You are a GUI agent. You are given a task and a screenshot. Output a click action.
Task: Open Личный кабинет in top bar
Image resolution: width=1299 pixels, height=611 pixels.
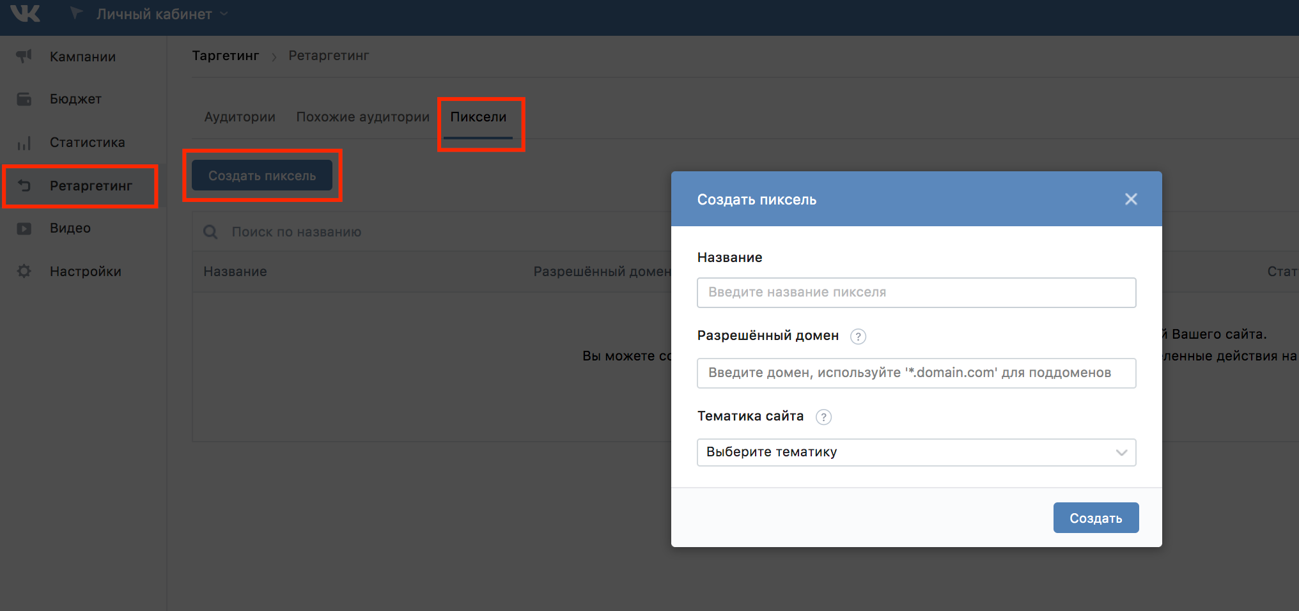(154, 14)
